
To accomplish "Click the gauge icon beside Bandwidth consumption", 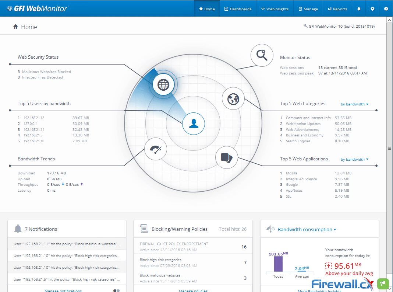I will tap(270, 229).
